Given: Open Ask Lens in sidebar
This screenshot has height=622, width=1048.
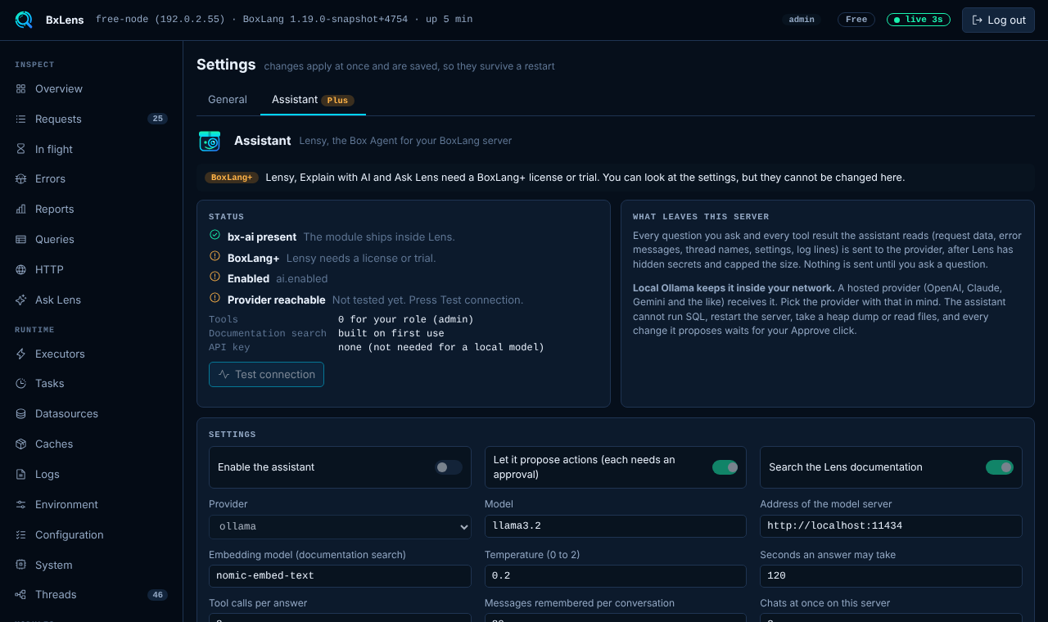Looking at the screenshot, I should click(x=91, y=300).
